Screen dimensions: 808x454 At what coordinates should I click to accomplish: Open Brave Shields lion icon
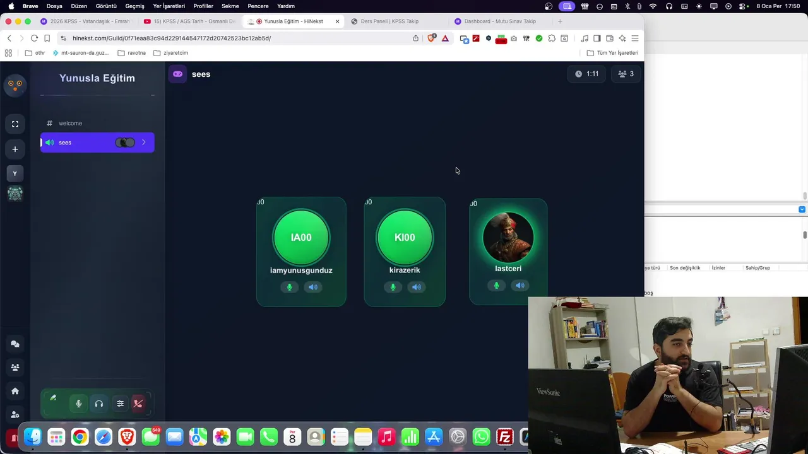point(432,38)
